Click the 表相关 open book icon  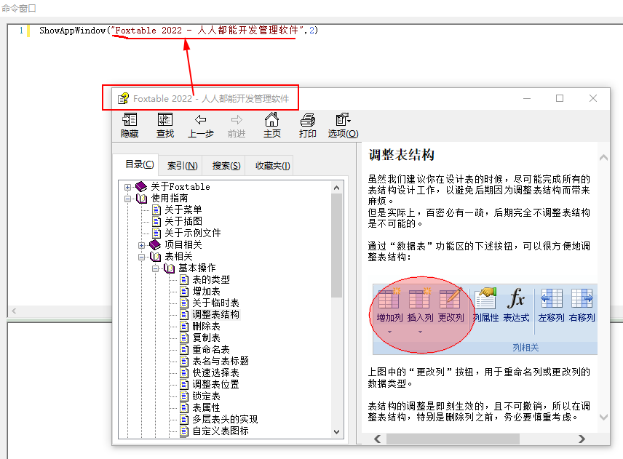pyautogui.click(x=155, y=257)
